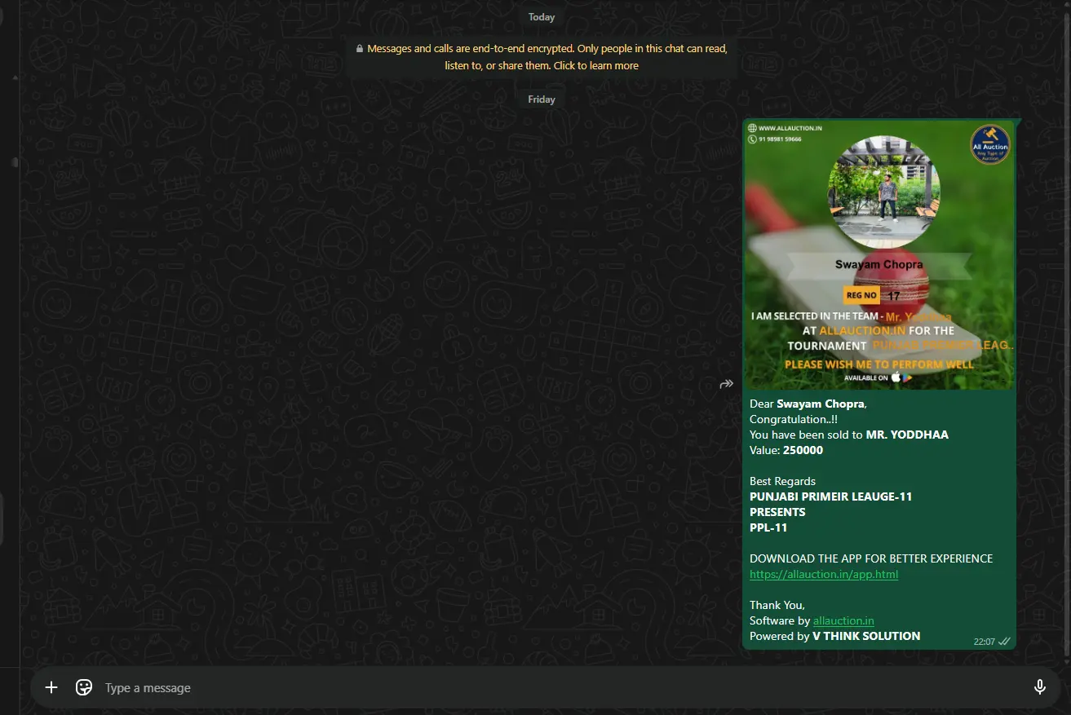Click the orange REG NO badge
Image resolution: width=1071 pixels, height=715 pixels.
861,296
